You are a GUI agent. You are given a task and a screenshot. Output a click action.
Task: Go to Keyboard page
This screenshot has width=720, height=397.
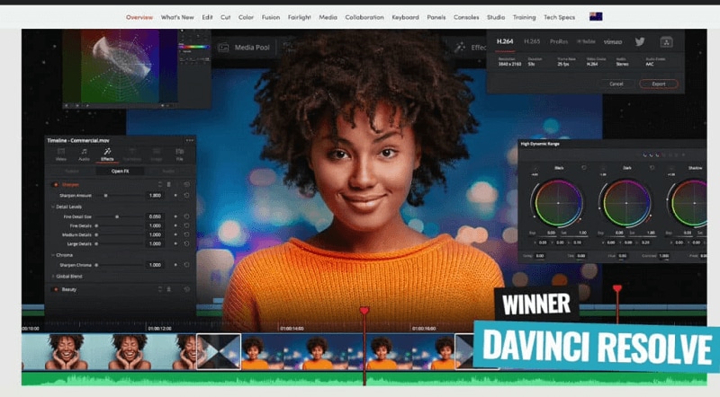(405, 17)
